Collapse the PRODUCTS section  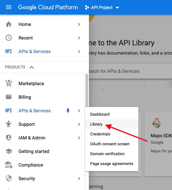(31, 67)
